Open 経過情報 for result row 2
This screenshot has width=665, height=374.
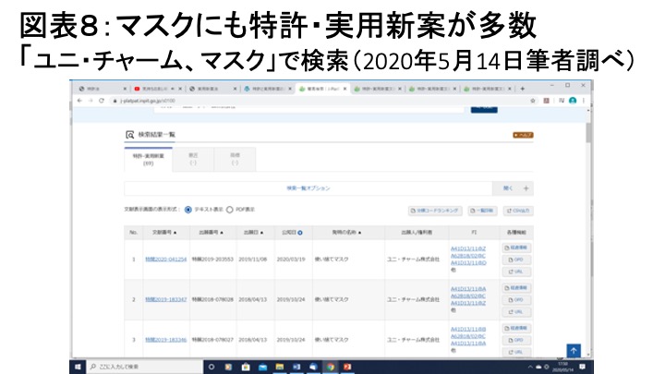click(x=516, y=288)
